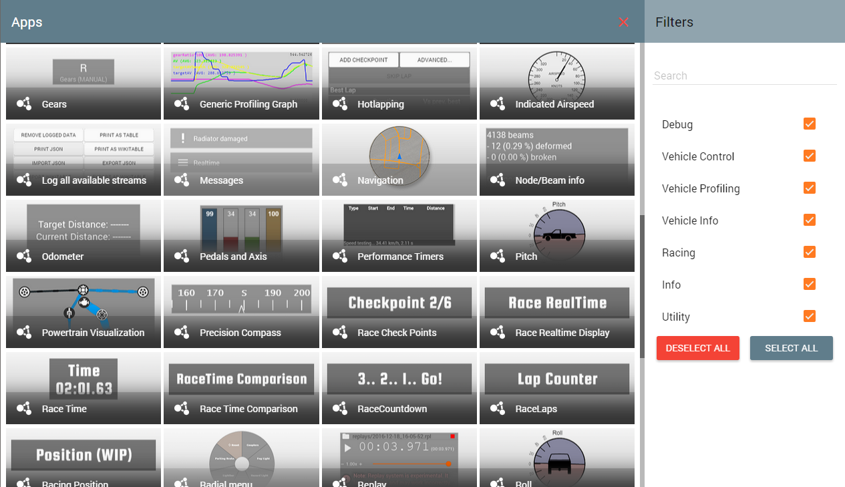Click the node icon beside Powertrain Visualization
This screenshot has width=845, height=487.
pos(24,332)
